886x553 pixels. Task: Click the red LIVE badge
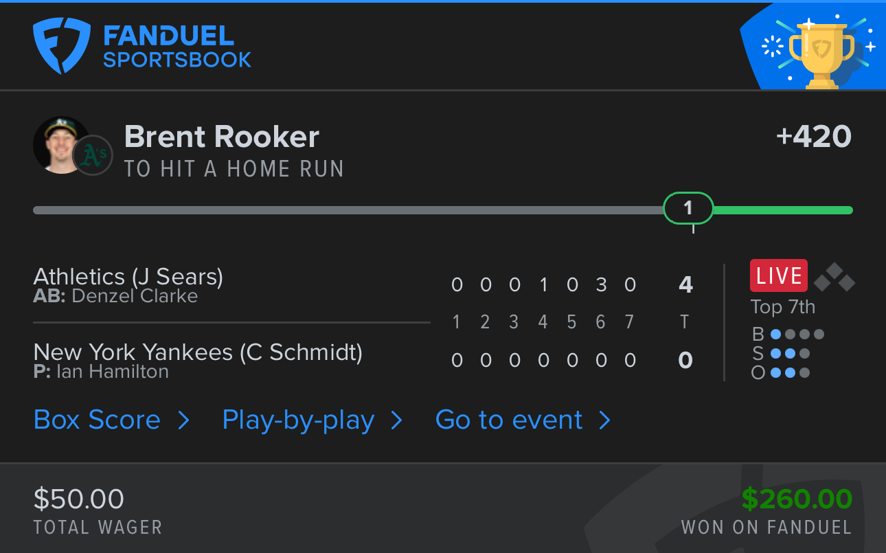point(779,275)
